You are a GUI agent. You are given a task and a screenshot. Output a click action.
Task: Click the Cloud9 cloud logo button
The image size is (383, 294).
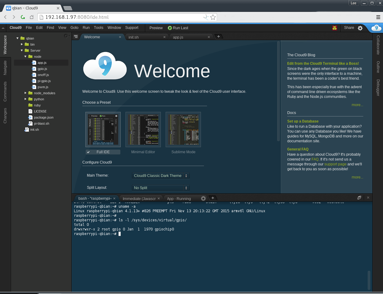point(376,28)
